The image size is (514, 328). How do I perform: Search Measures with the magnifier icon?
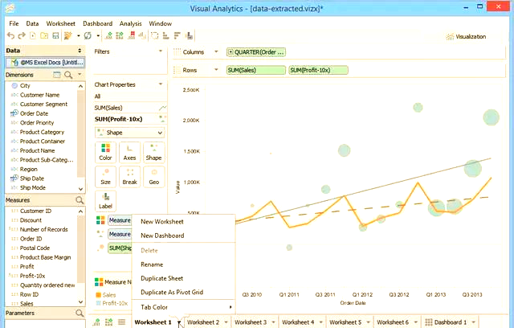point(80,200)
